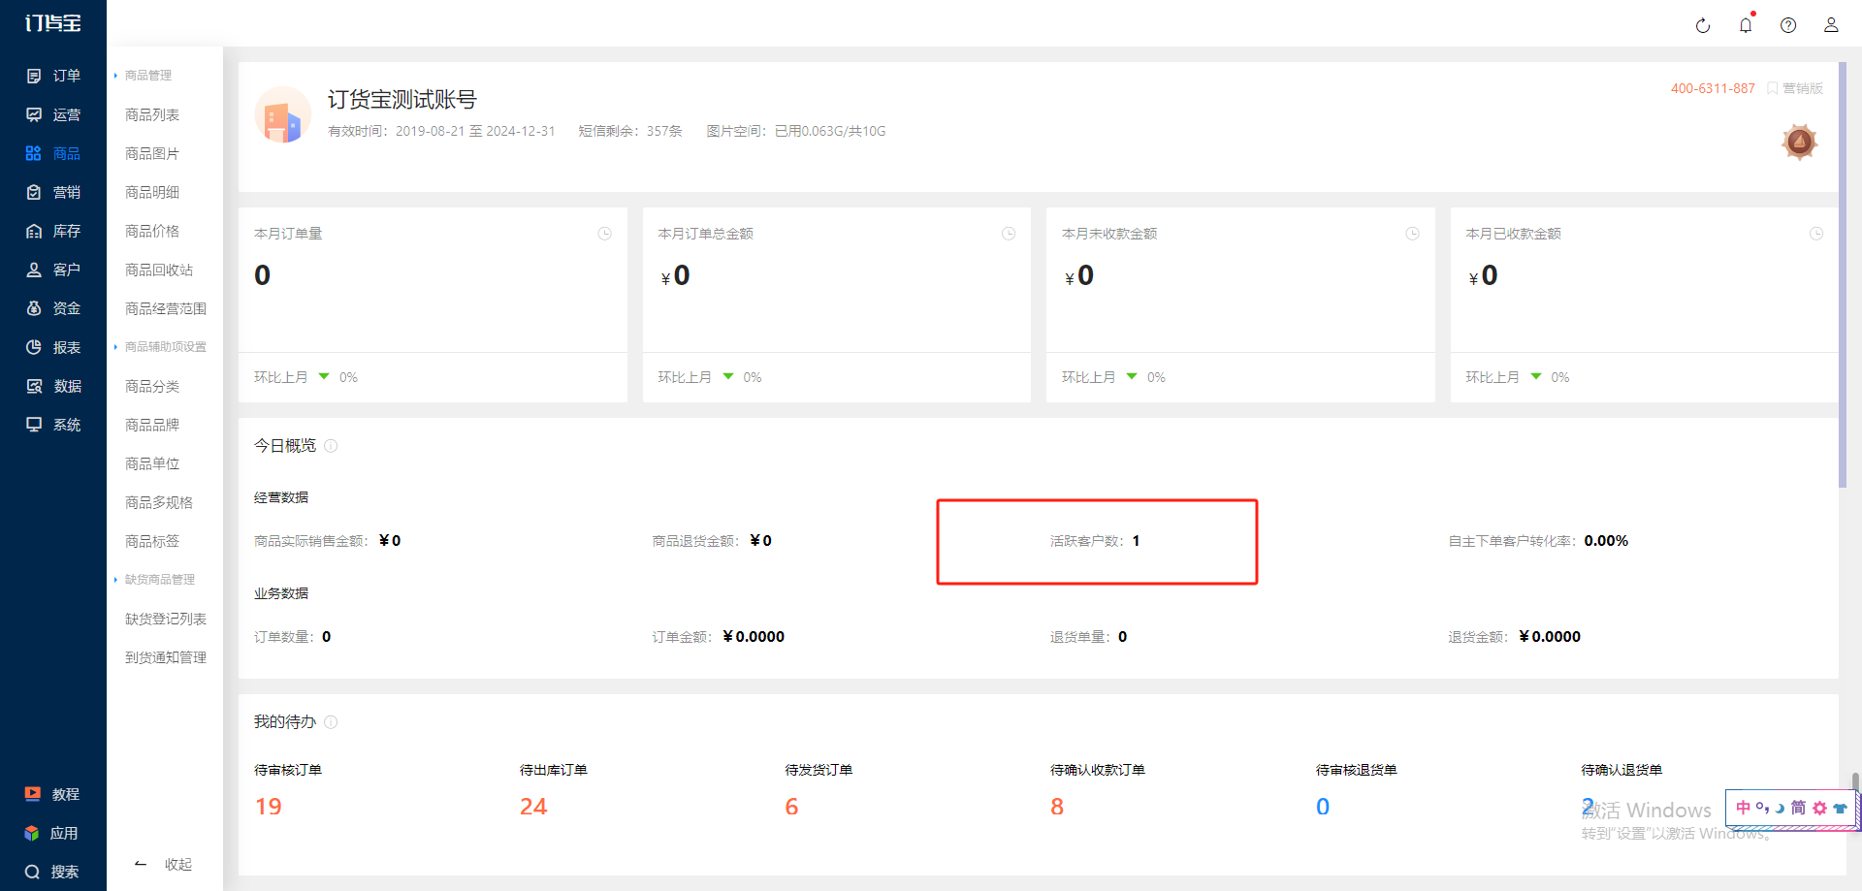Click info icon next to 今日概览

(331, 446)
